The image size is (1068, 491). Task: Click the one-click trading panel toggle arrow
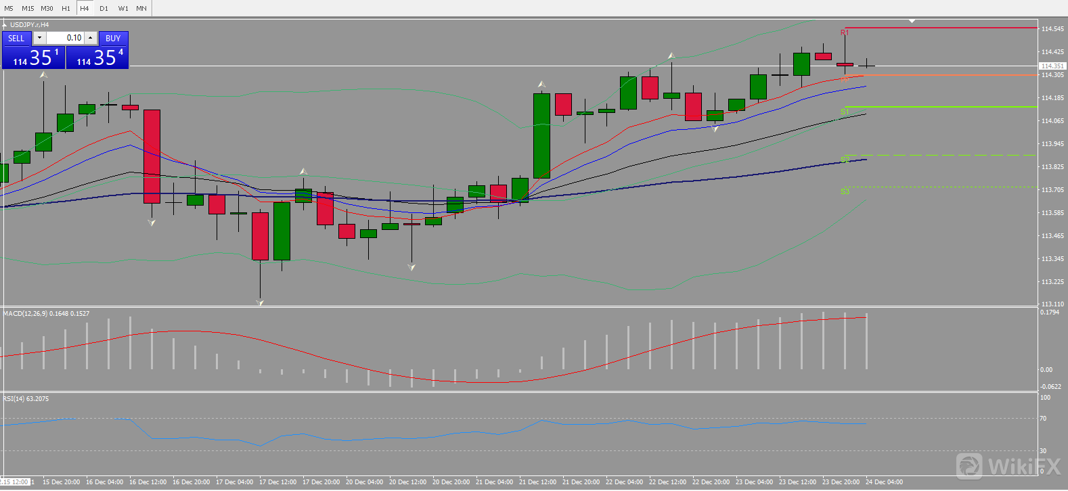coord(5,25)
